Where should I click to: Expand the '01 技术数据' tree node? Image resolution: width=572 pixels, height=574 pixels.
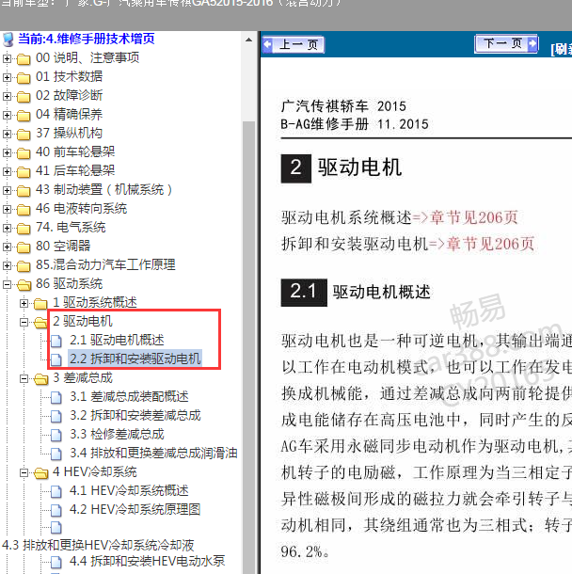[7, 77]
